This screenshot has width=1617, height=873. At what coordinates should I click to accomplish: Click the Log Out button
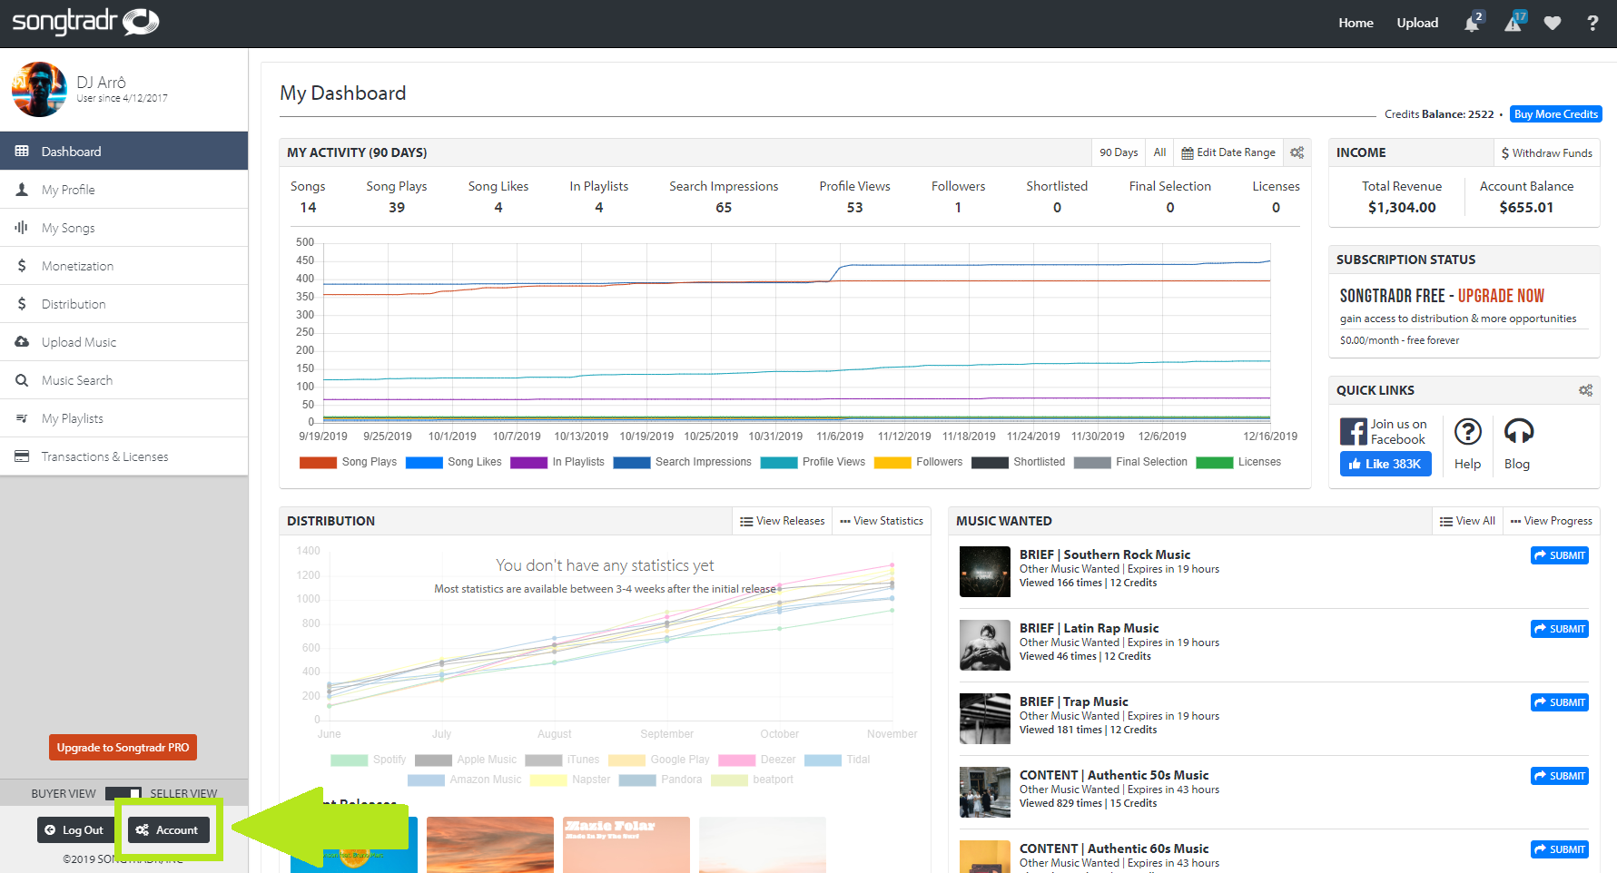click(74, 830)
